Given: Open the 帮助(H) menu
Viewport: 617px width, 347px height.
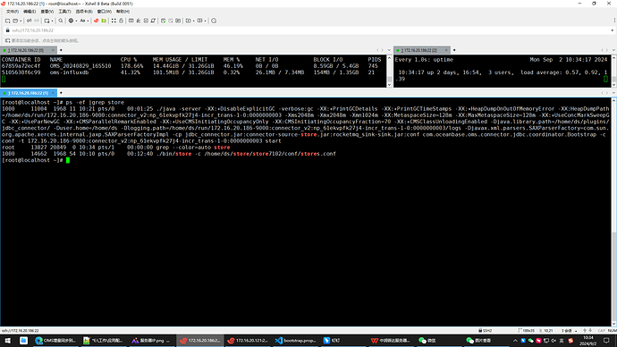Looking at the screenshot, I should [123, 12].
